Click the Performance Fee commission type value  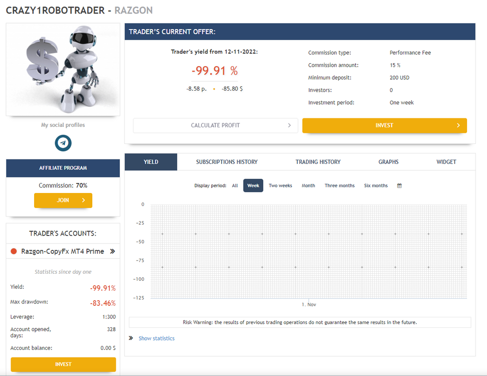(410, 53)
